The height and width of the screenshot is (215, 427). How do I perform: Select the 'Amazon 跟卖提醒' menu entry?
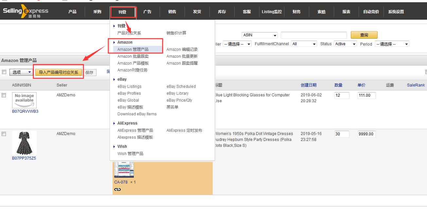(x=182, y=63)
